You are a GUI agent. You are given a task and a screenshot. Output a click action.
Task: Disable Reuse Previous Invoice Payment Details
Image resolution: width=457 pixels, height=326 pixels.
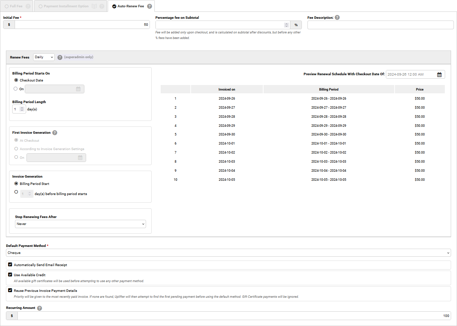(10, 290)
